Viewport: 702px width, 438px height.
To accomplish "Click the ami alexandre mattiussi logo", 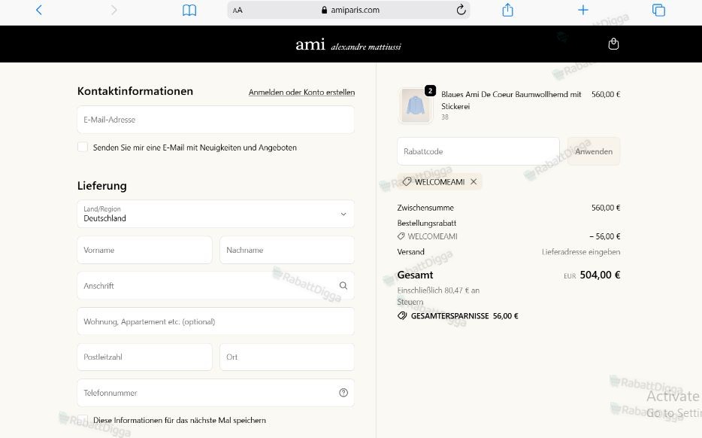I will [x=348, y=45].
